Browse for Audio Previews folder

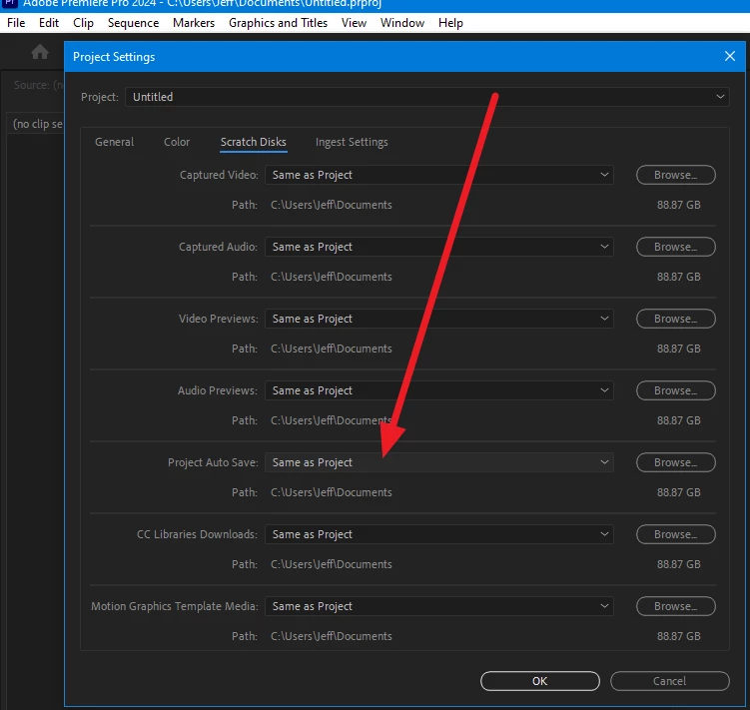pyautogui.click(x=675, y=390)
